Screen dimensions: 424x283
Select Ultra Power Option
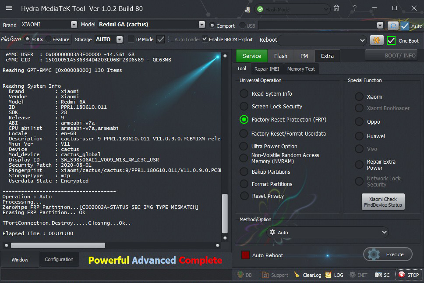(244, 146)
